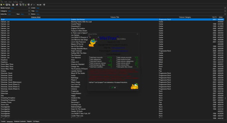
Task: Open the Web Site link in About dialog
Action: tap(117, 47)
